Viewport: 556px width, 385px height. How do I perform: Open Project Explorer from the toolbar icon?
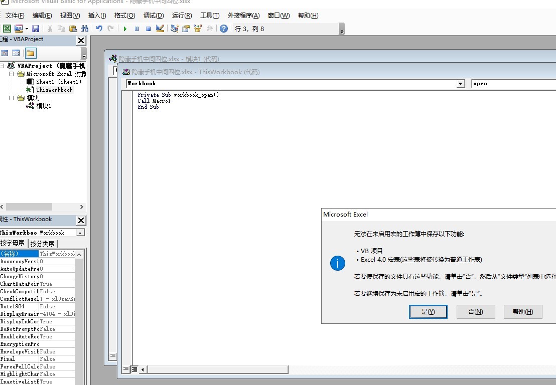point(174,29)
